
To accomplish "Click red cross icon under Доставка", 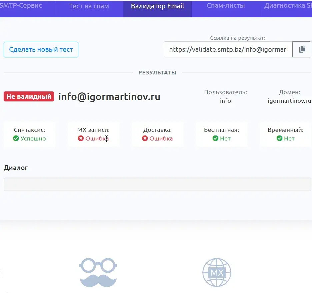I will 145,138.
